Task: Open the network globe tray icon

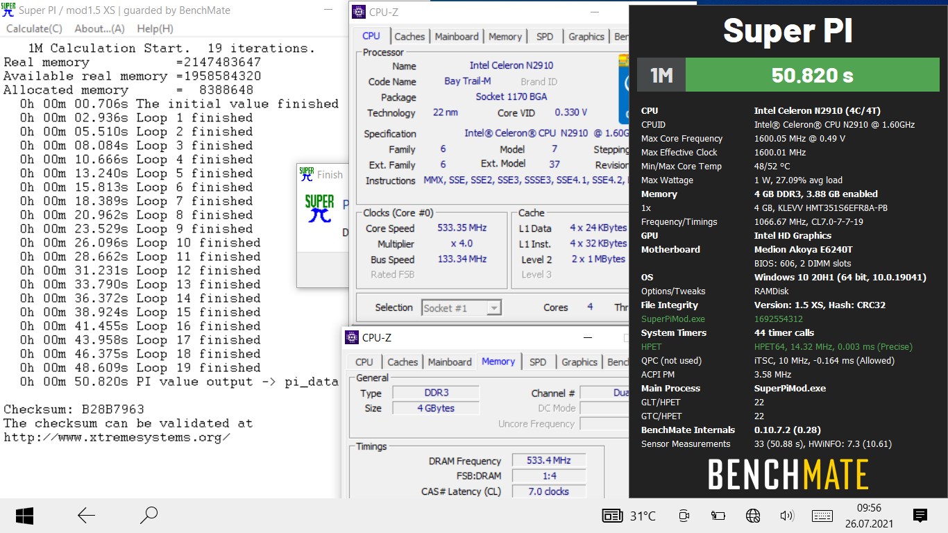Action: (x=753, y=516)
